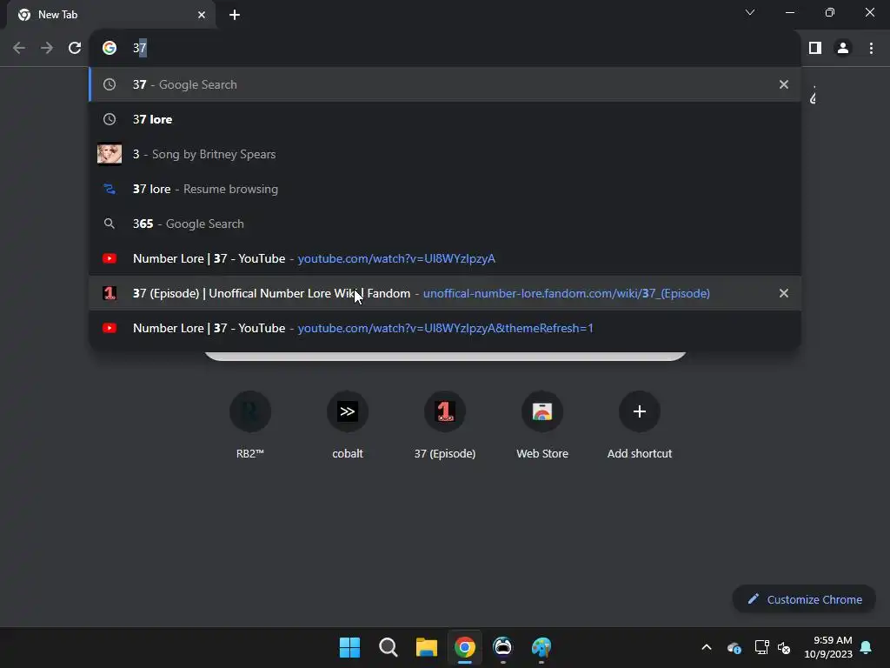Open youtube.com/watch?v=UI8WYzIpzyA suggestion
890x668 pixels.
point(444,258)
